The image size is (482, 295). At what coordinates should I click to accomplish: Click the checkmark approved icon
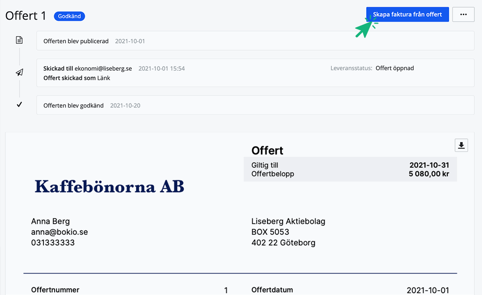point(19,105)
